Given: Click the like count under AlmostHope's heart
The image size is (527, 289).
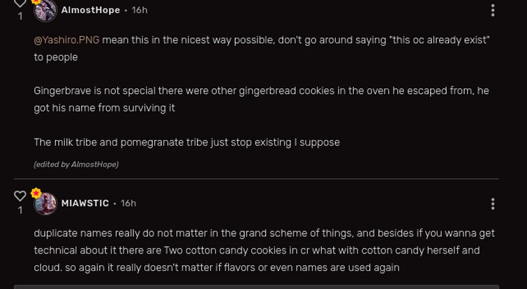Looking at the screenshot, I should coord(20,17).
